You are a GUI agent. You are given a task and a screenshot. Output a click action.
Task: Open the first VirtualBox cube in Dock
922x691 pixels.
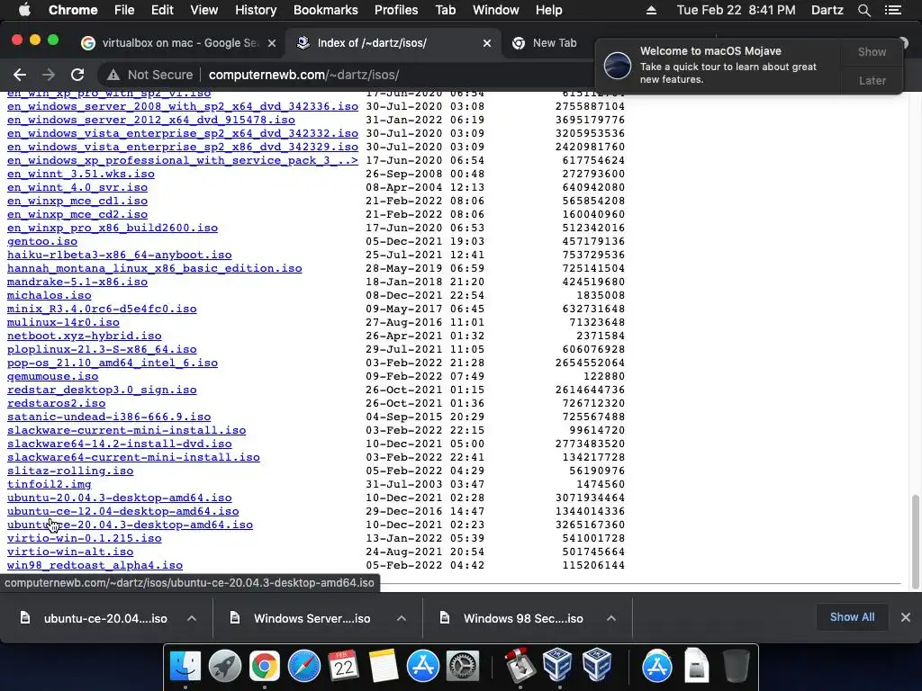[x=557, y=665]
